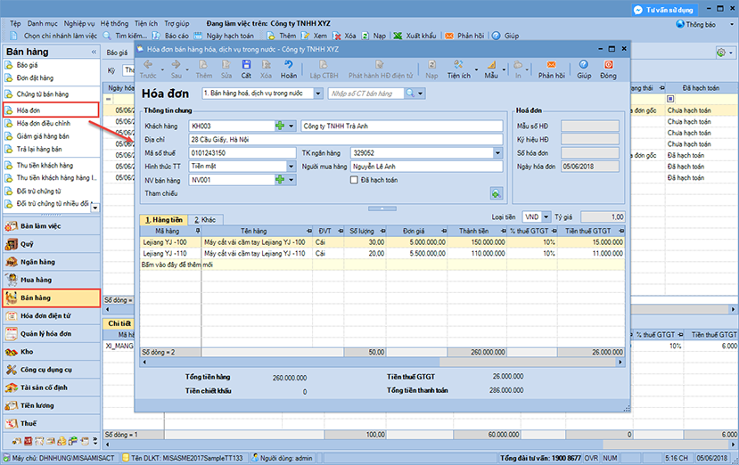The width and height of the screenshot is (739, 465).
Task: Click Thêm add icon in main toolbar
Action: pos(271,36)
